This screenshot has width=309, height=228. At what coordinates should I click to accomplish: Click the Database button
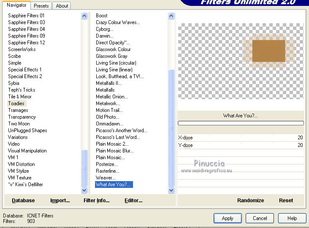[23, 201]
